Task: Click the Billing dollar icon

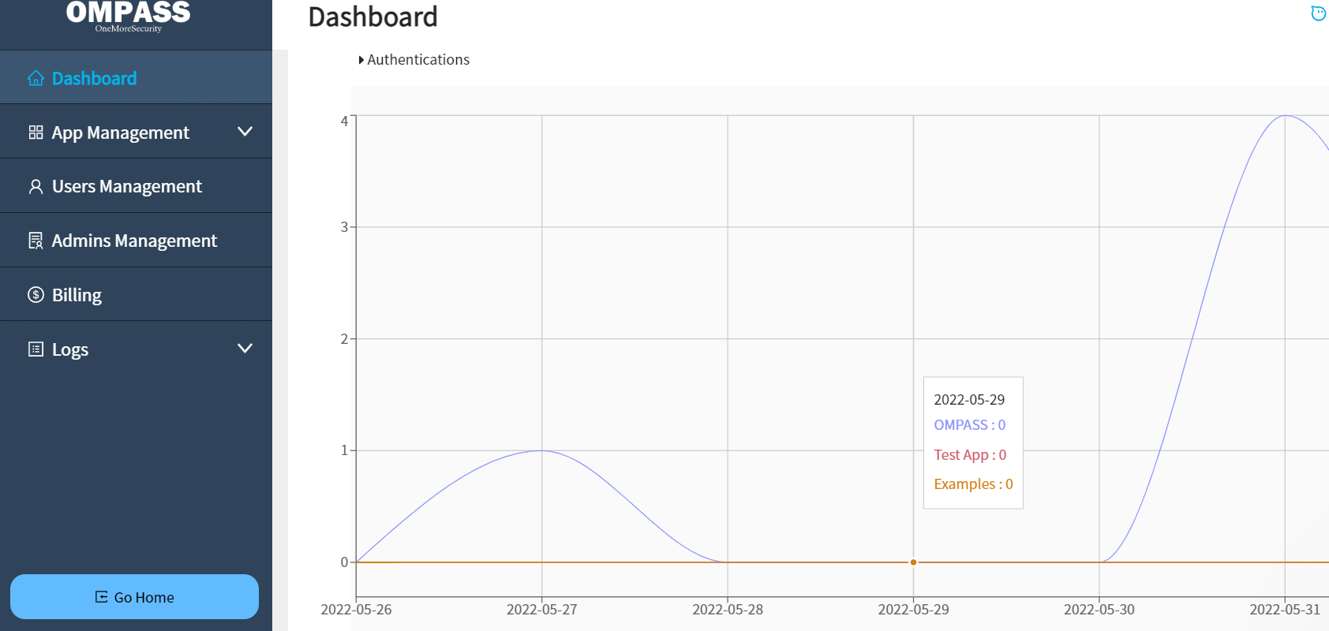Action: 36,295
